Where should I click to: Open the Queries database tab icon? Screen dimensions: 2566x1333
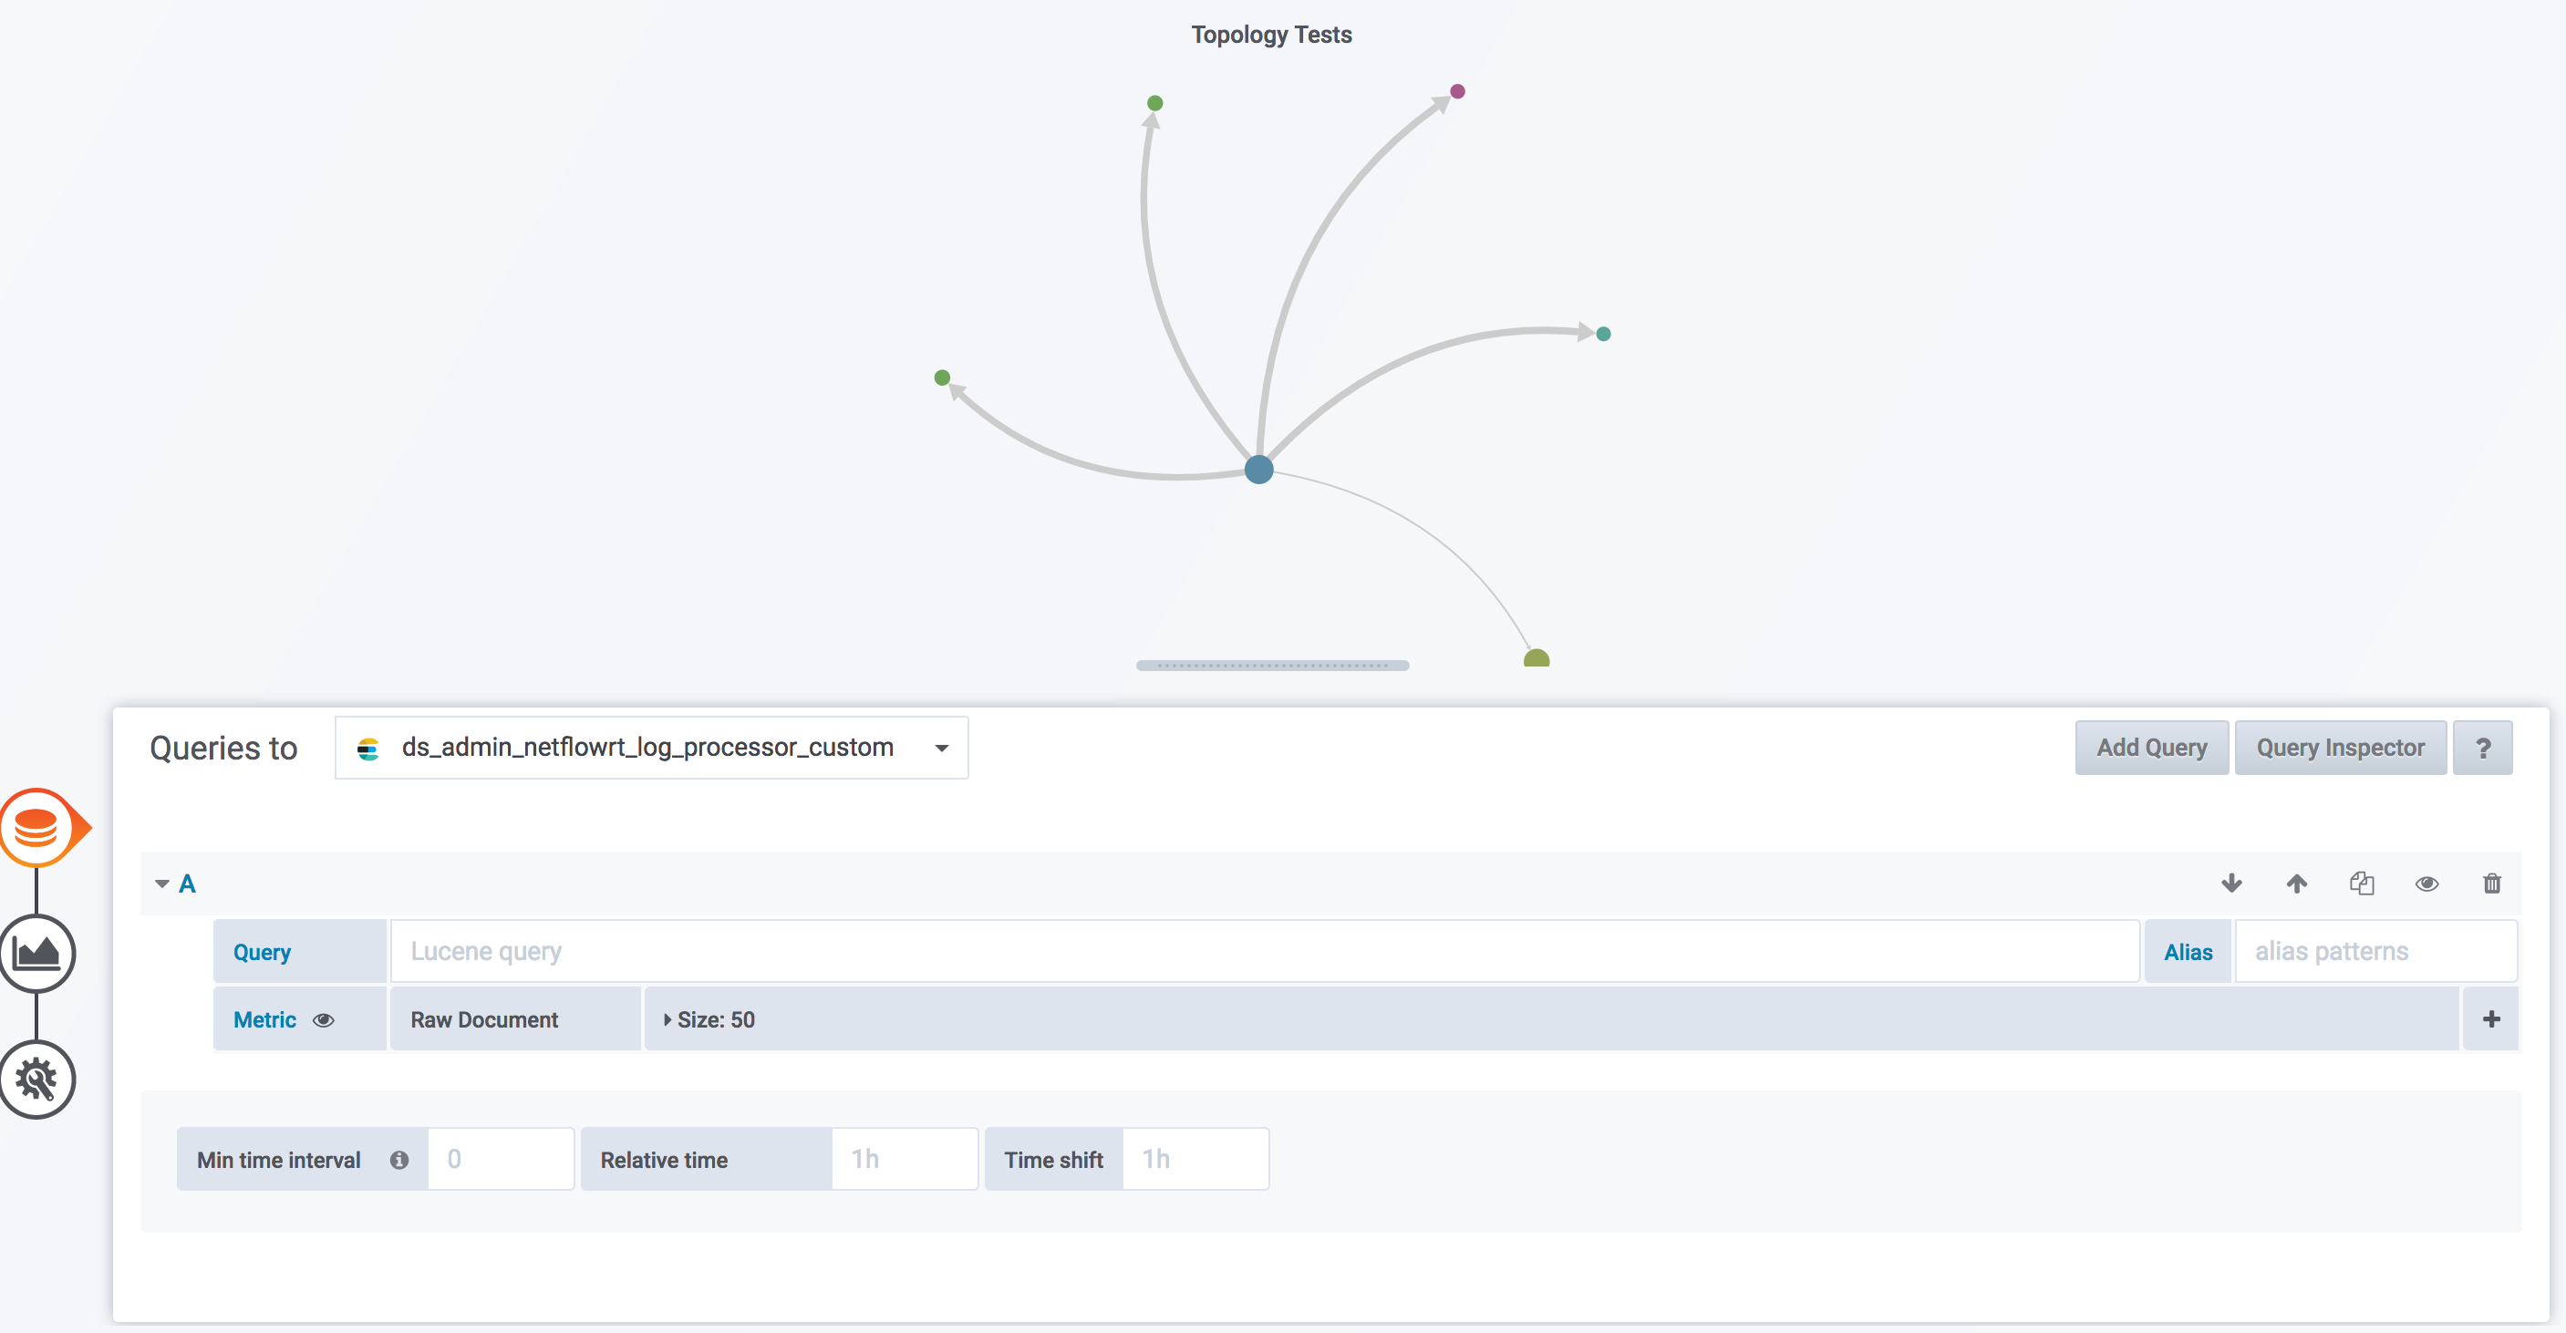pos(36,828)
